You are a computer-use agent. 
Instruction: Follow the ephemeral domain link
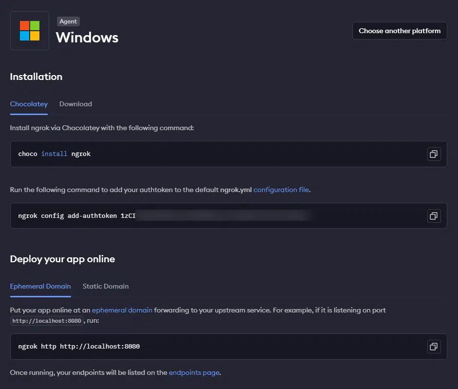click(122, 311)
